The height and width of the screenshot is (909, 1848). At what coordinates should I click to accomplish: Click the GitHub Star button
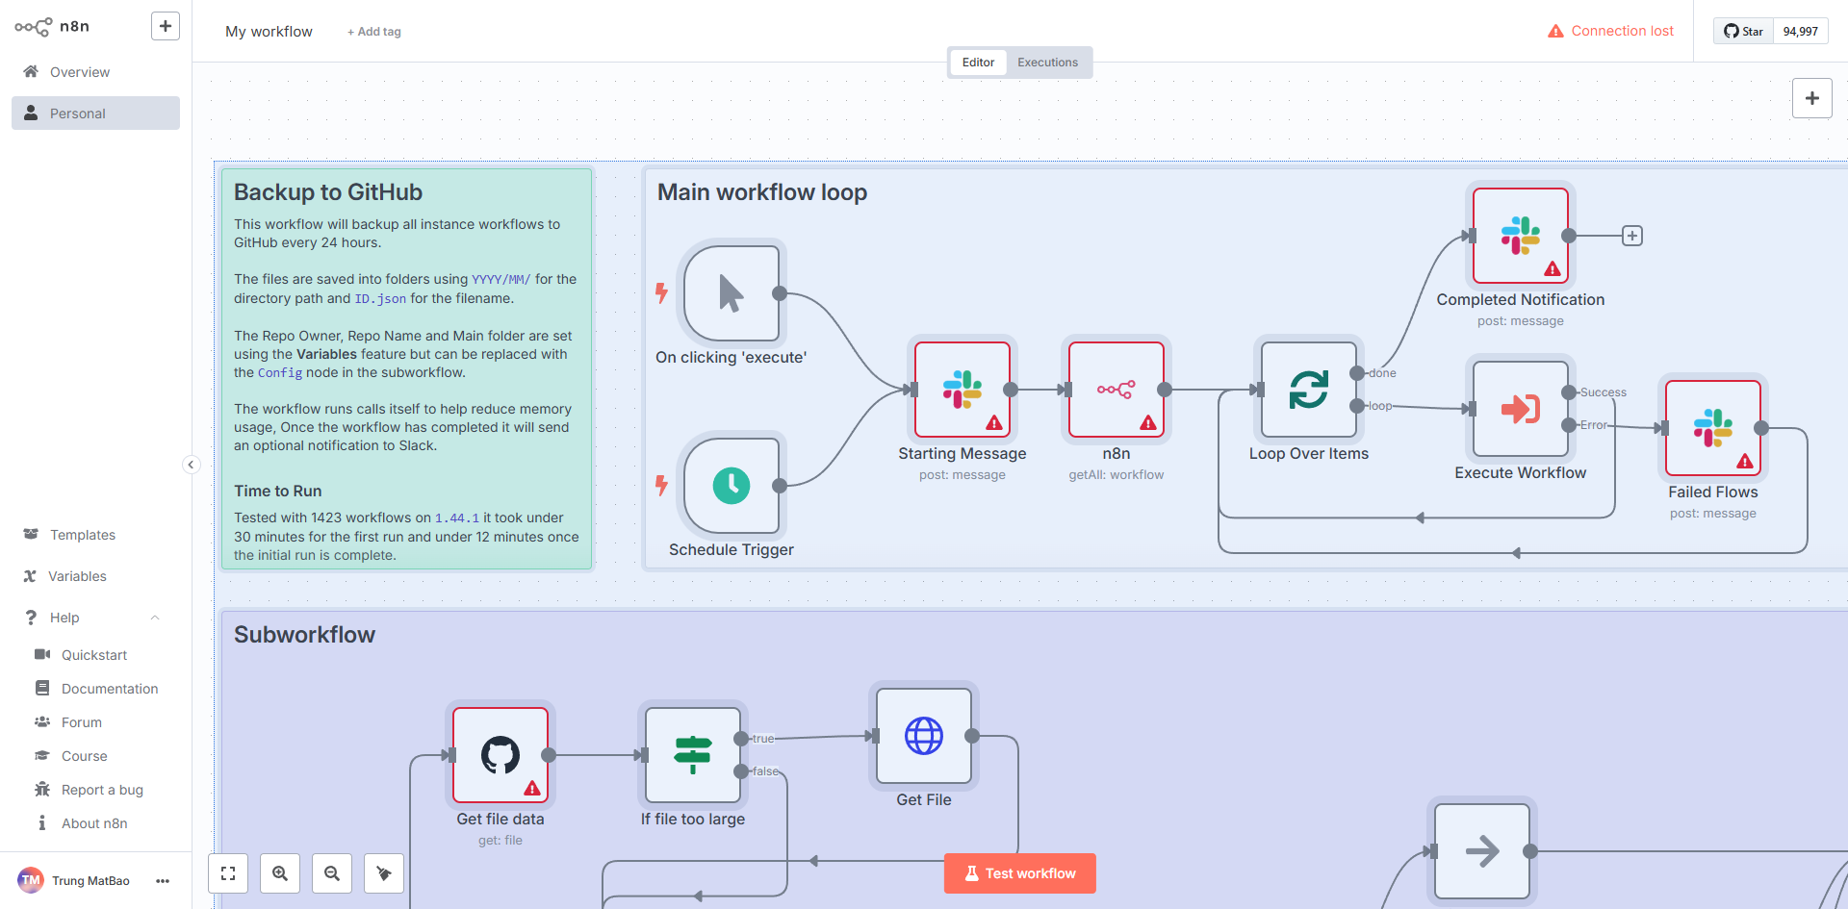1743,31
